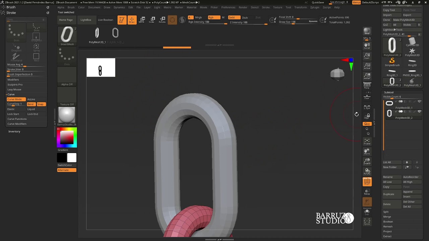
Task: Open the InsertMesh brush thumbnail
Action: click(x=67, y=36)
